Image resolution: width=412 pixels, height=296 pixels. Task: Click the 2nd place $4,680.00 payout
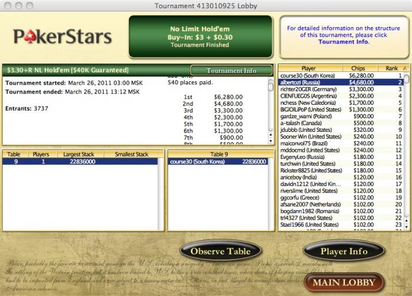click(228, 104)
